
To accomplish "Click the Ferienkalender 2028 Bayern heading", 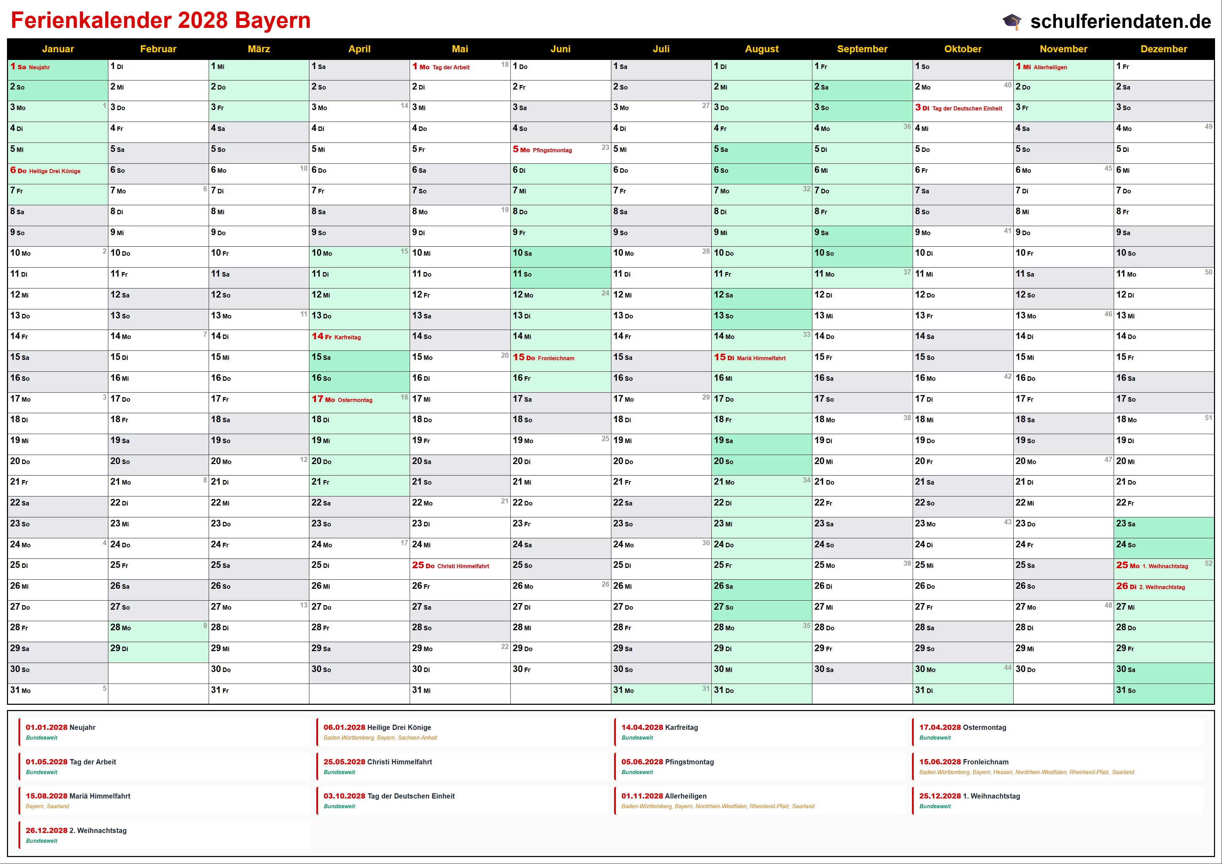I will pos(161,20).
